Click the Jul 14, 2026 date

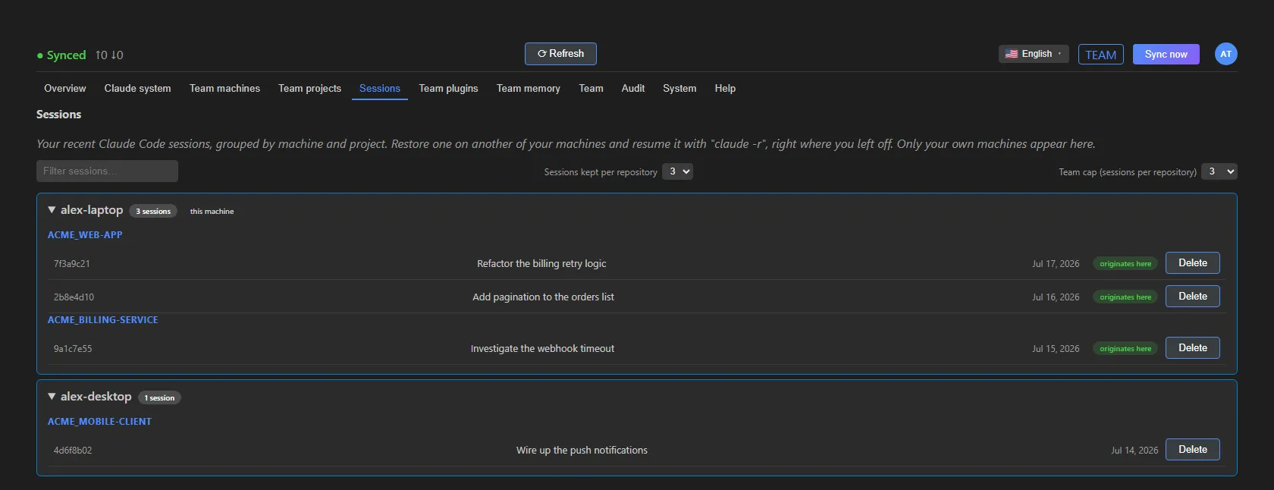[x=1134, y=451]
